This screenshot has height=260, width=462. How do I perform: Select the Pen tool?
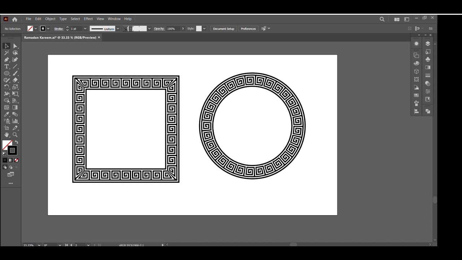(6, 60)
